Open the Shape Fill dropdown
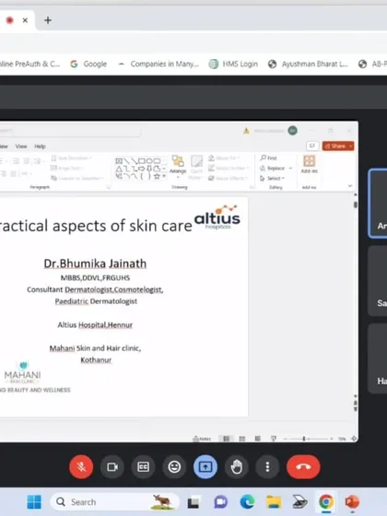Viewport: 387px width, 516px height. click(x=224, y=158)
